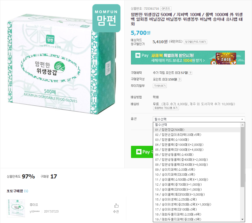Open the N Pay new year banner
252x223 pixels.
pos(188,58)
